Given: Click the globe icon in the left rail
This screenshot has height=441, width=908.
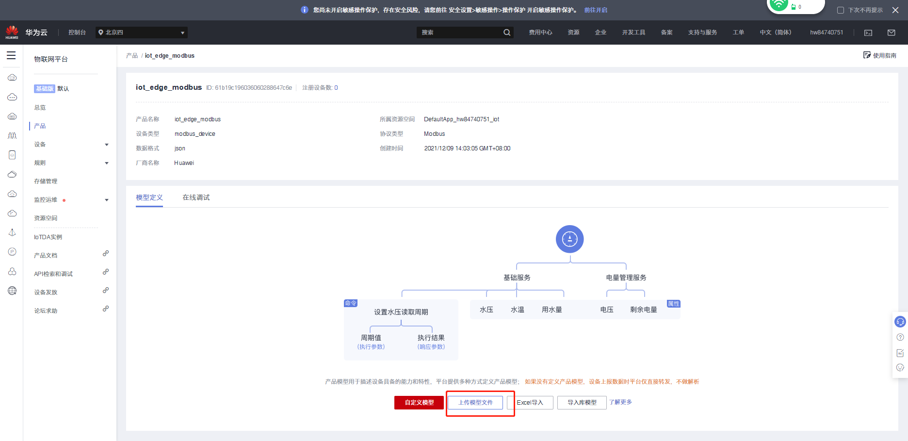Looking at the screenshot, I should [12, 291].
